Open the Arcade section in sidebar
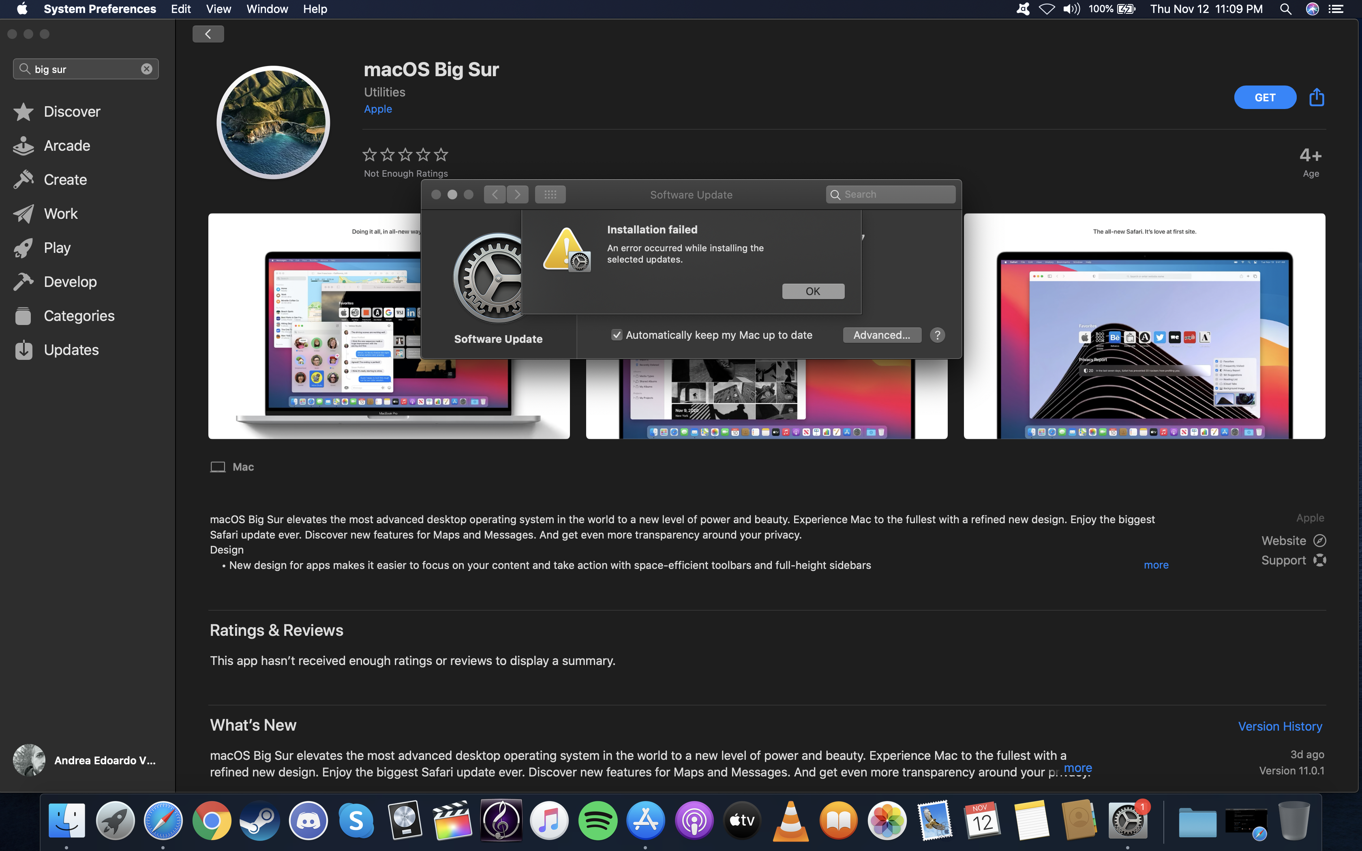This screenshot has width=1362, height=851. (x=66, y=146)
